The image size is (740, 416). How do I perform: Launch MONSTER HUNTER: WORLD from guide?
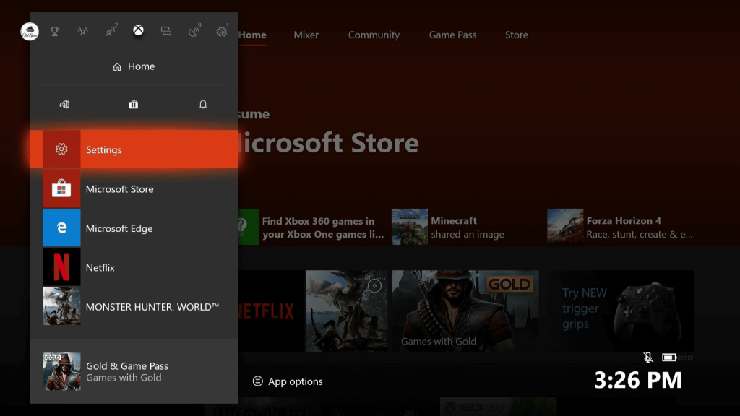point(134,306)
